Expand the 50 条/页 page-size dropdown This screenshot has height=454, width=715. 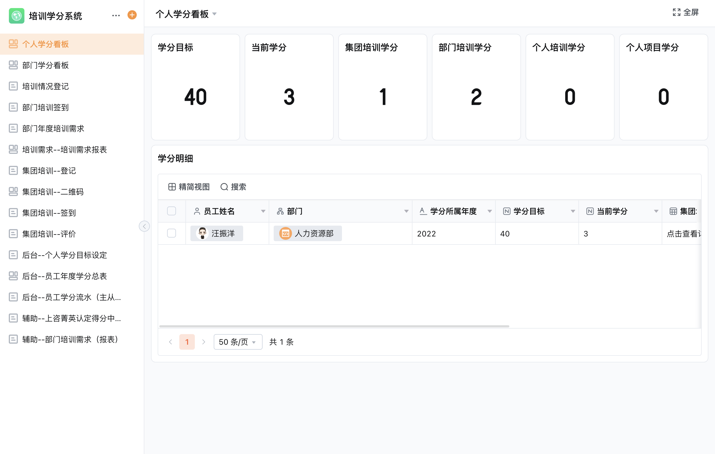click(x=238, y=342)
